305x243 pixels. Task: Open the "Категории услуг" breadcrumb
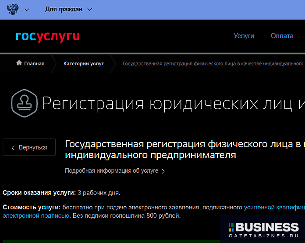coord(83,63)
